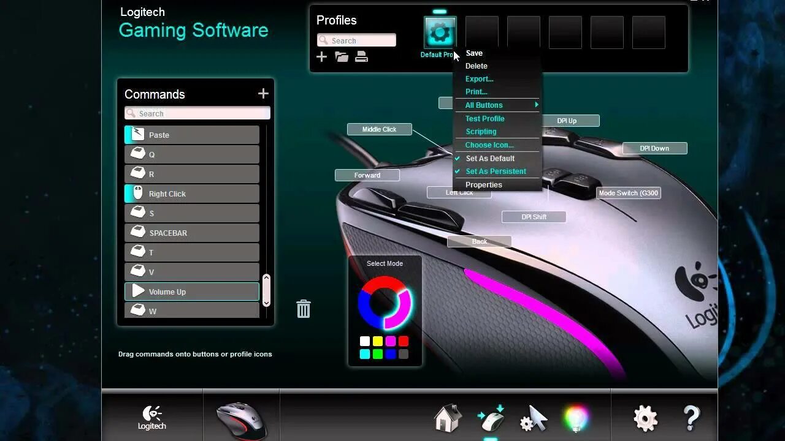The height and width of the screenshot is (441, 785).
Task: Select the yellow color swatch
Action: pyautogui.click(x=378, y=341)
